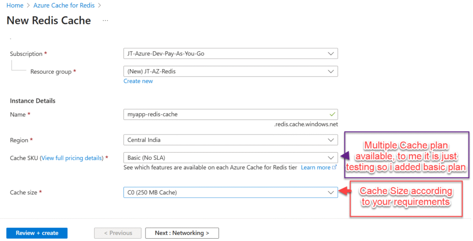Open the Resource group dropdown

[230, 71]
